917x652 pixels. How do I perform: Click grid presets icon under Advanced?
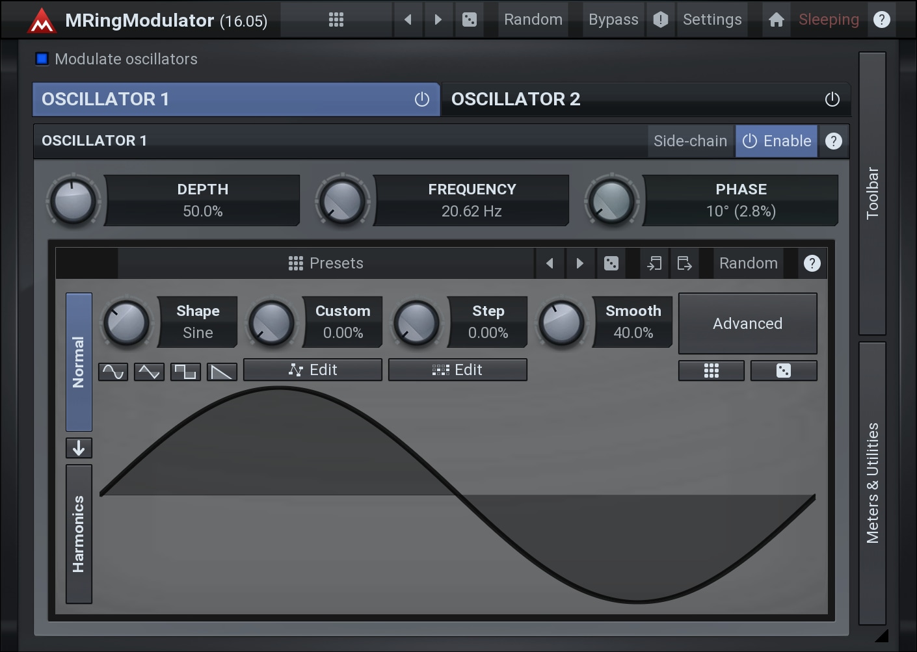(x=711, y=371)
